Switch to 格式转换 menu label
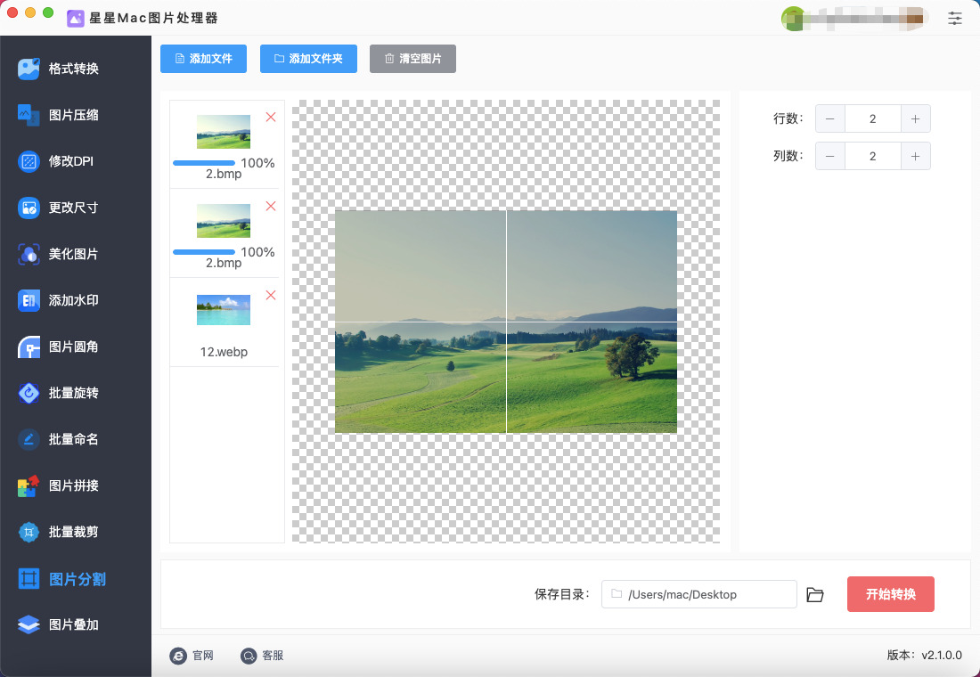The image size is (980, 677). click(74, 69)
